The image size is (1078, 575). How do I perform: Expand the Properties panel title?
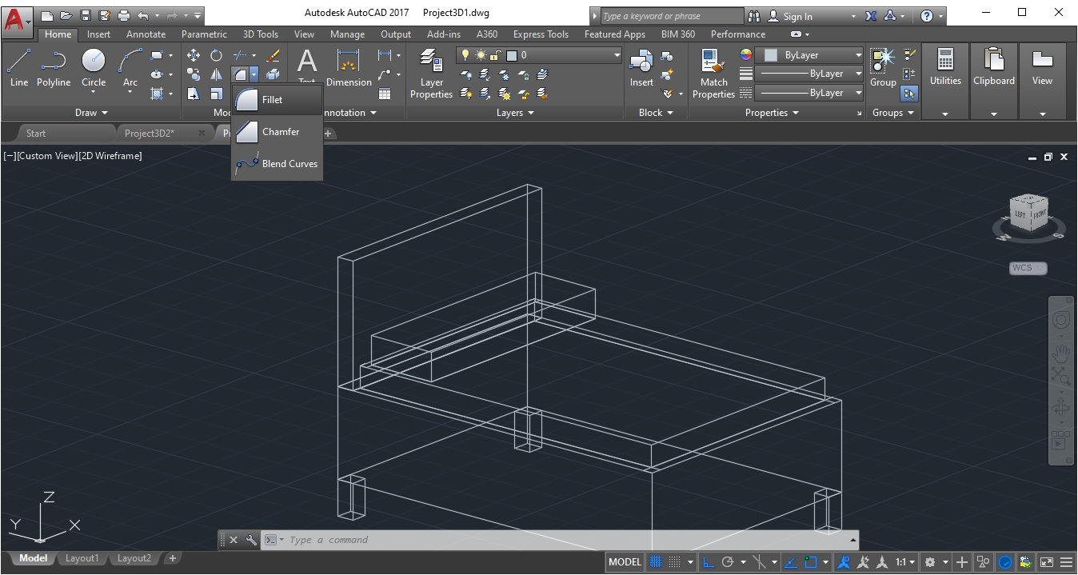tap(772, 113)
